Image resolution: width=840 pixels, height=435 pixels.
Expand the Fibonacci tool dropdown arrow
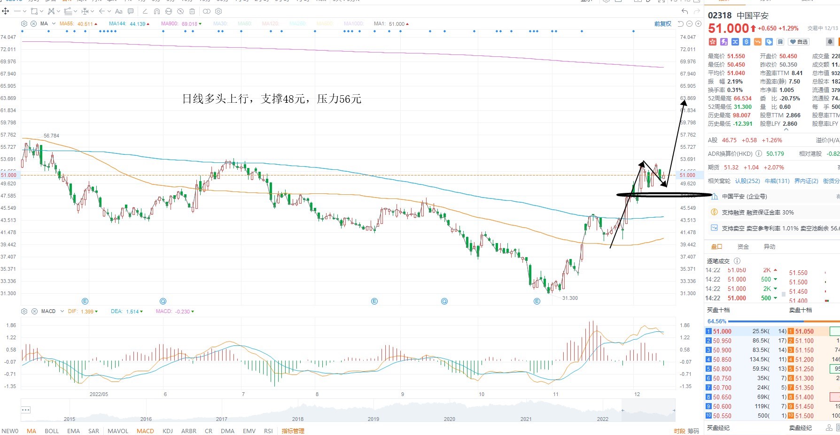pyautogui.click(x=58, y=11)
